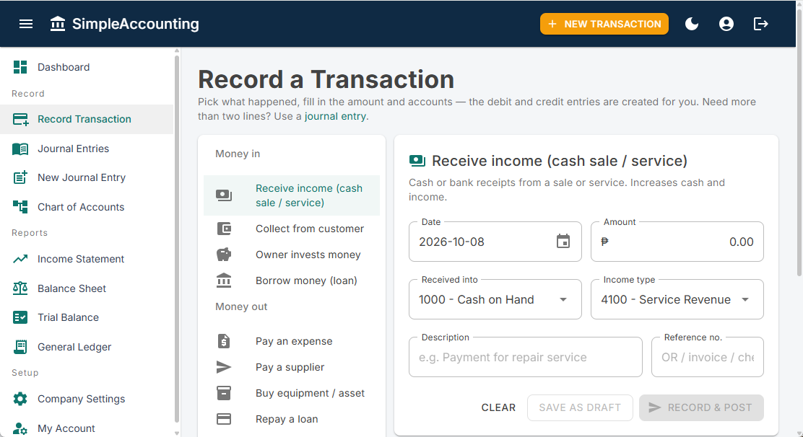Click the Collect from customer wallet icon
803x437 pixels.
224,229
